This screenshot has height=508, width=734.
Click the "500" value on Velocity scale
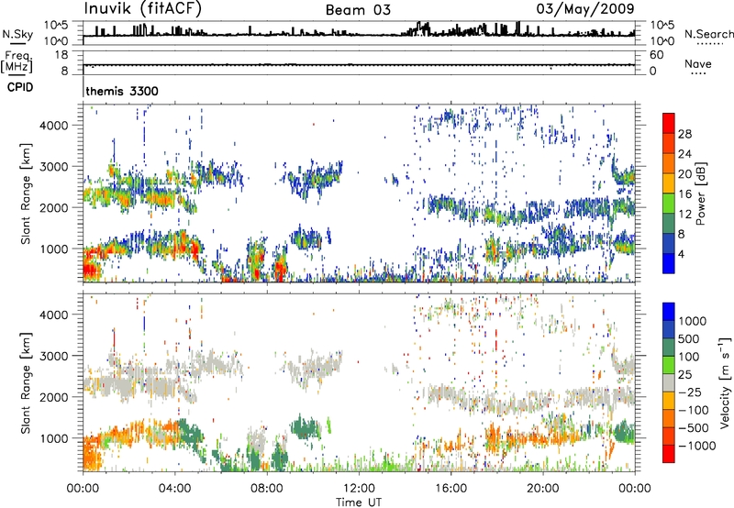click(x=689, y=338)
